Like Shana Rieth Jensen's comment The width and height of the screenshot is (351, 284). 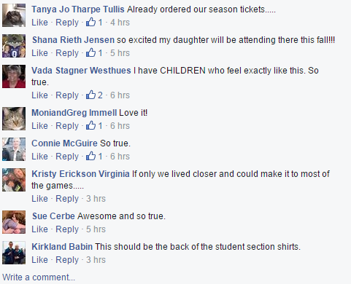pyautogui.click(x=39, y=53)
